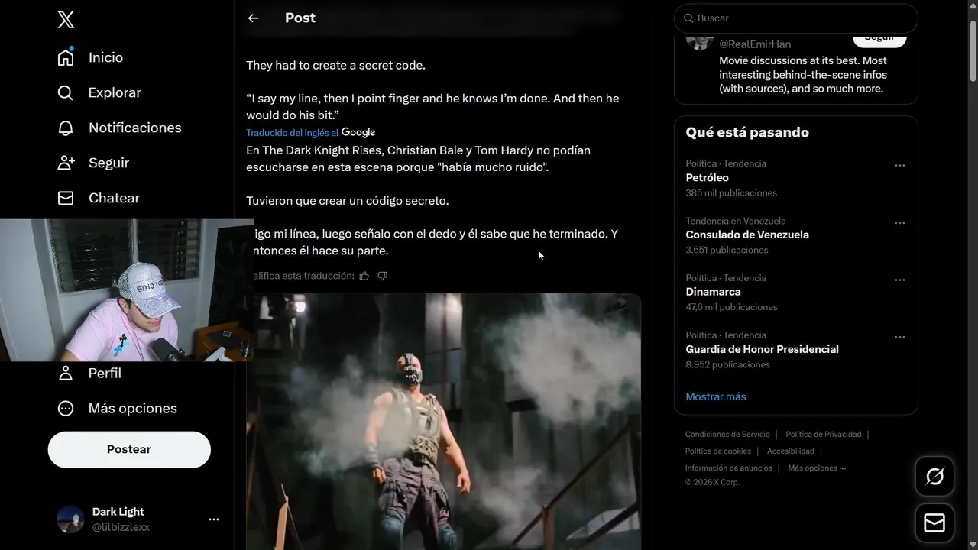
Task: Rate translation thumbs up
Action: pyautogui.click(x=364, y=276)
